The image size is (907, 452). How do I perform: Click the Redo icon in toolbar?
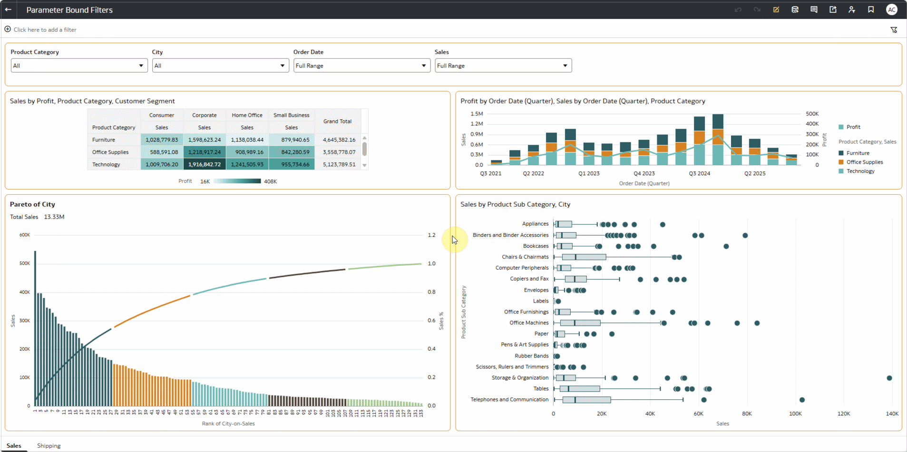point(757,9)
